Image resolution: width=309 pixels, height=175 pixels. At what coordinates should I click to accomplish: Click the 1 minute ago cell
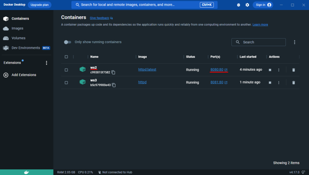click(x=250, y=82)
